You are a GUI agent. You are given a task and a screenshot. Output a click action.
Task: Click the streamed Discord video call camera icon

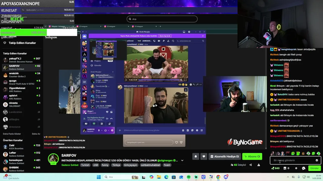tap(159, 41)
